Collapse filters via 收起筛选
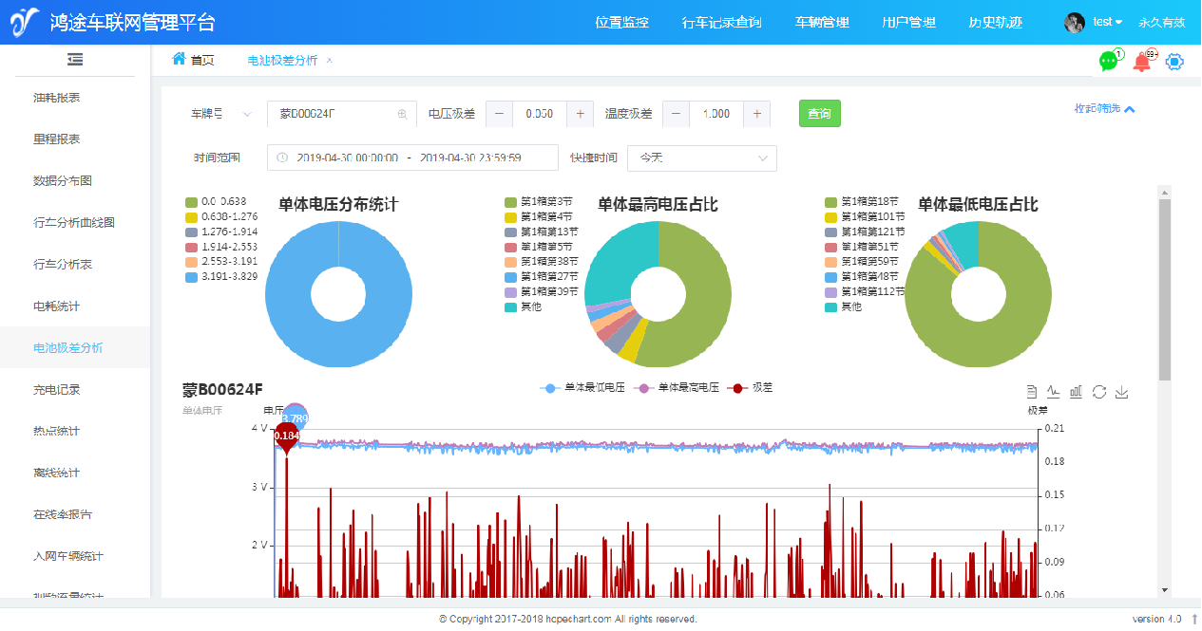 point(1104,109)
